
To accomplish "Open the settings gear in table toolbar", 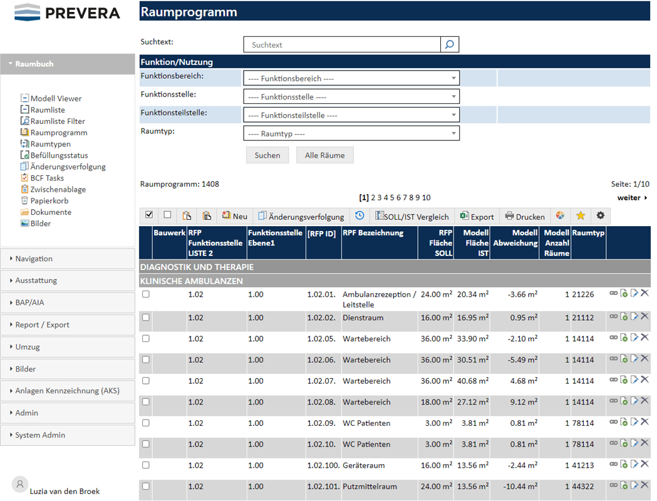I will (601, 216).
